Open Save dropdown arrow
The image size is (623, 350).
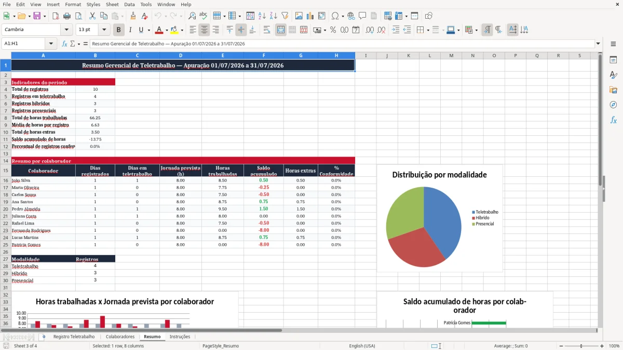pos(45,16)
